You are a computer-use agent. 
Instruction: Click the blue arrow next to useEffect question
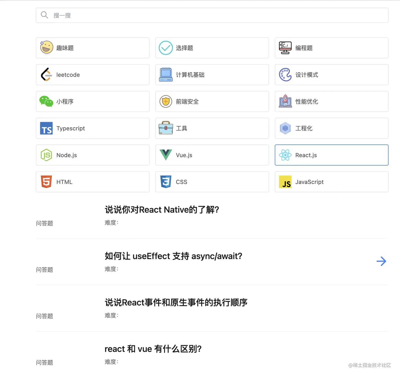(x=381, y=261)
